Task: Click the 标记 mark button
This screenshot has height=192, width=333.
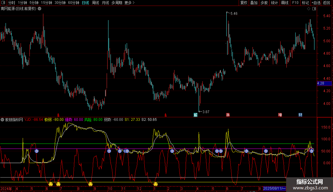Action: coord(305,3)
